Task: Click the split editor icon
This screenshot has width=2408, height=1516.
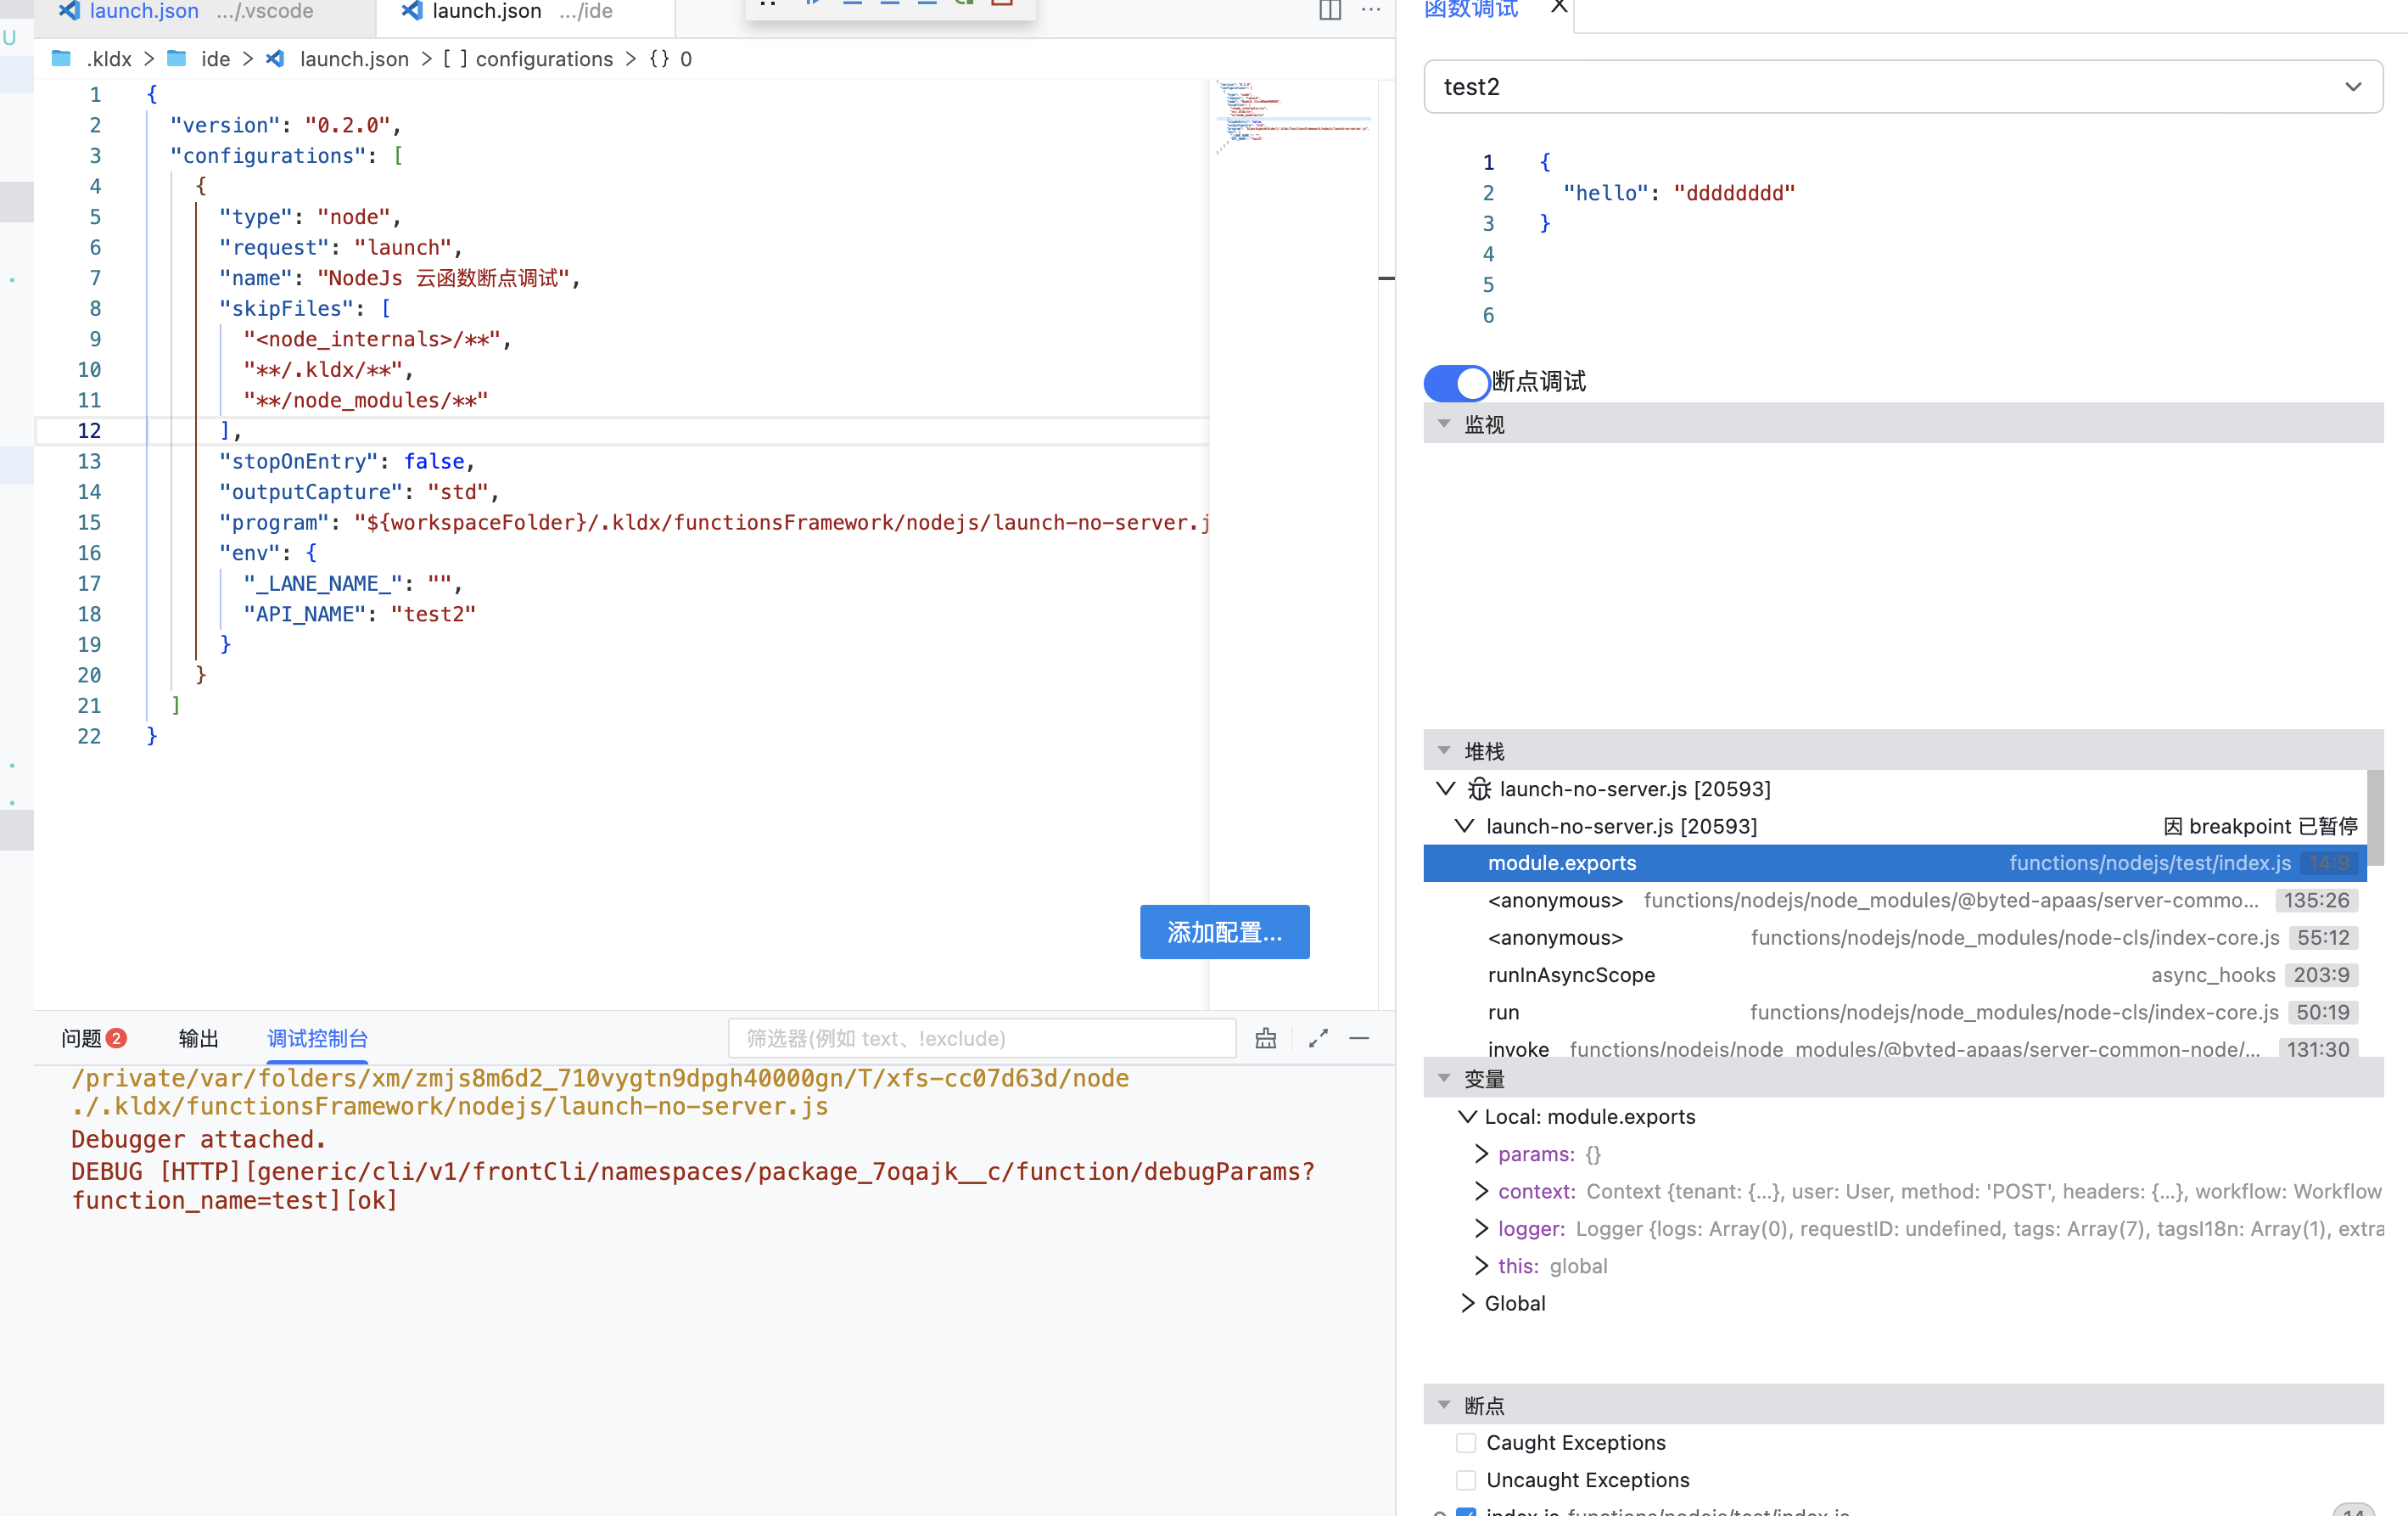Action: [1330, 11]
